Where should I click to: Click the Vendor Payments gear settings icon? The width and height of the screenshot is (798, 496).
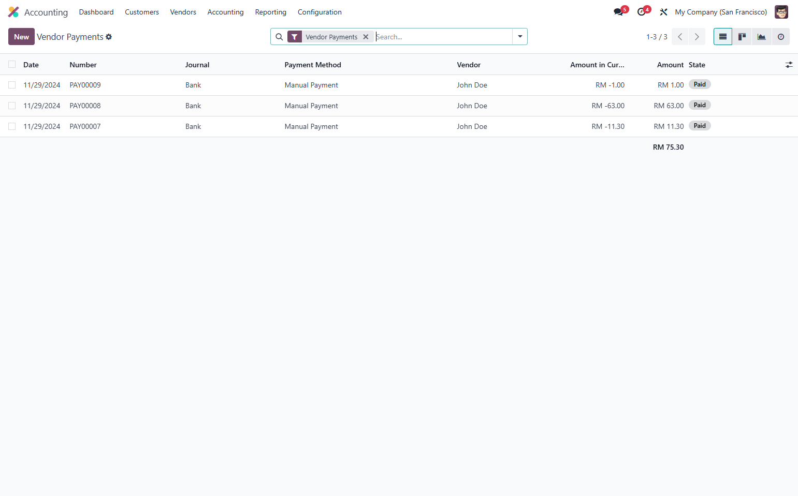(x=109, y=37)
